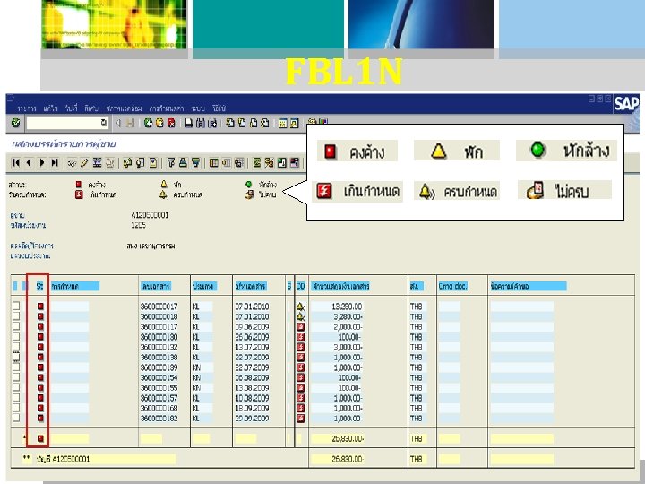
Task: Click the standard toolbar Last Page icon
Action: tap(265, 123)
